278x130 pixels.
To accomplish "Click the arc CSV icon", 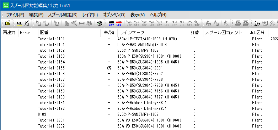I will tap(189, 23).
